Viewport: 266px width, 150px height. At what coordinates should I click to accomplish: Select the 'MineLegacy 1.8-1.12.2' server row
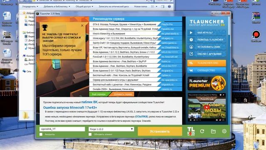[135, 38]
